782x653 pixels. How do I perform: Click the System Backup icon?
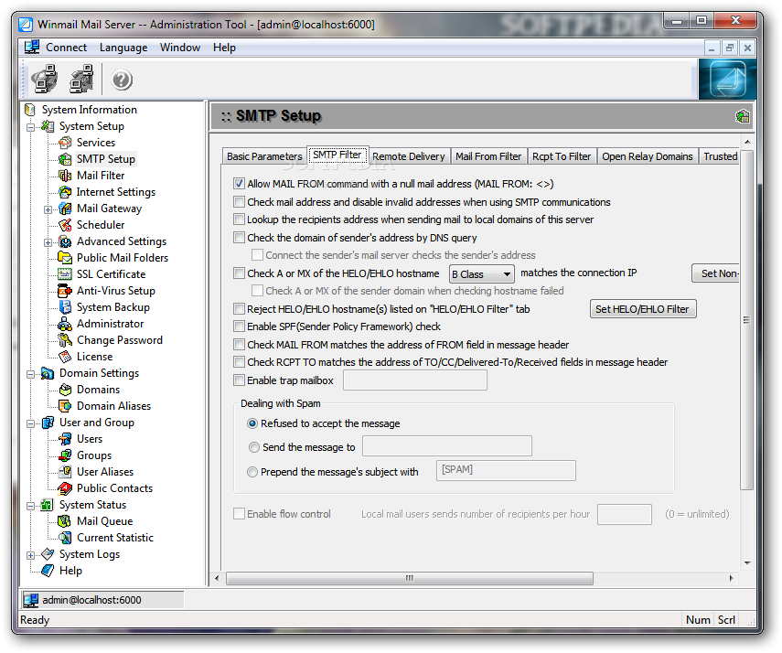(65, 307)
